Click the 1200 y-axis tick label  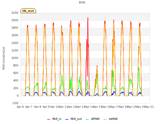[x=15, y=51]
